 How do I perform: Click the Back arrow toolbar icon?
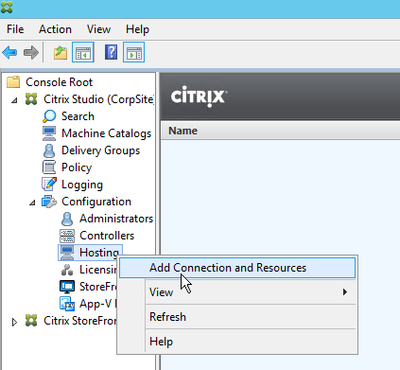pyautogui.click(x=9, y=52)
